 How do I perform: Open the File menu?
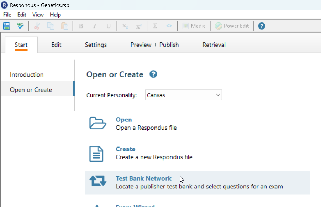7,15
